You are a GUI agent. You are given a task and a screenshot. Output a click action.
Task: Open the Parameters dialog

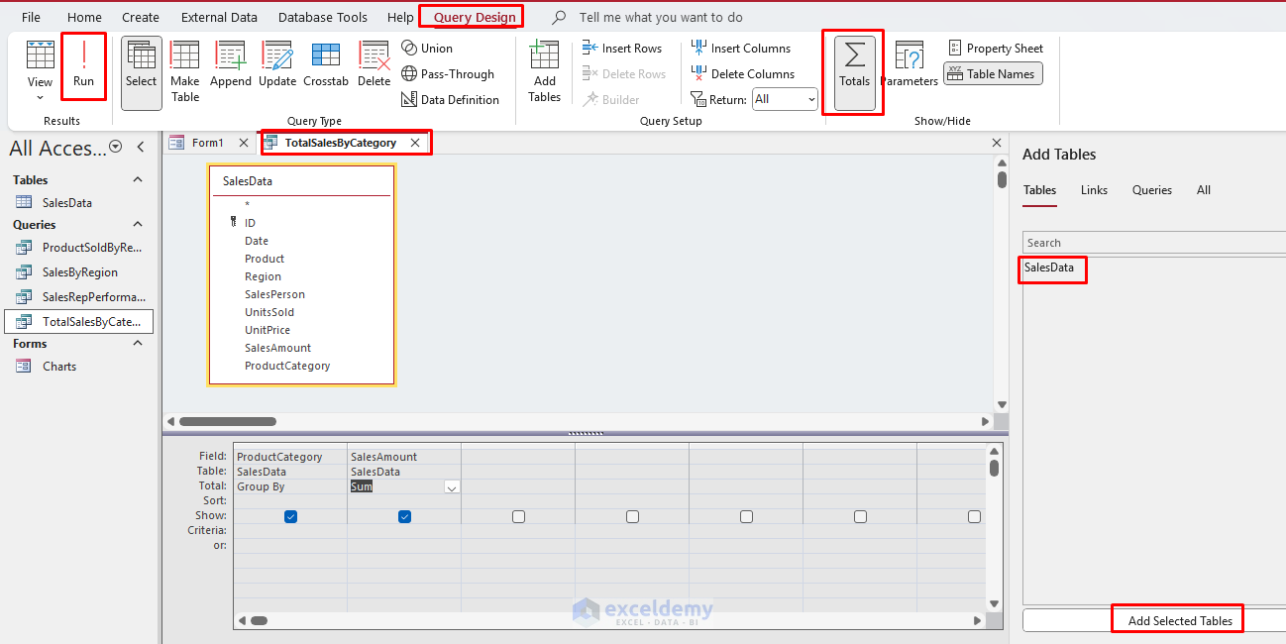click(909, 65)
